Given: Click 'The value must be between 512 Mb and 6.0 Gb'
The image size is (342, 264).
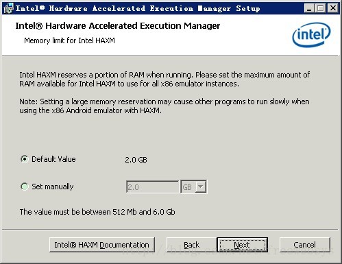Looking at the screenshot, I should 97,212.
